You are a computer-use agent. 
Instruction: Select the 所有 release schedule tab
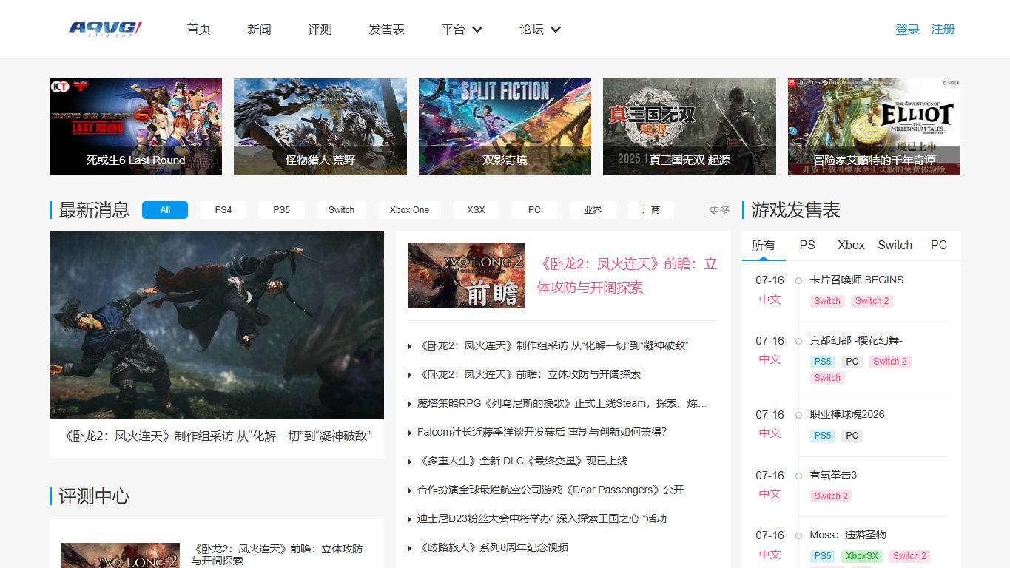(764, 245)
